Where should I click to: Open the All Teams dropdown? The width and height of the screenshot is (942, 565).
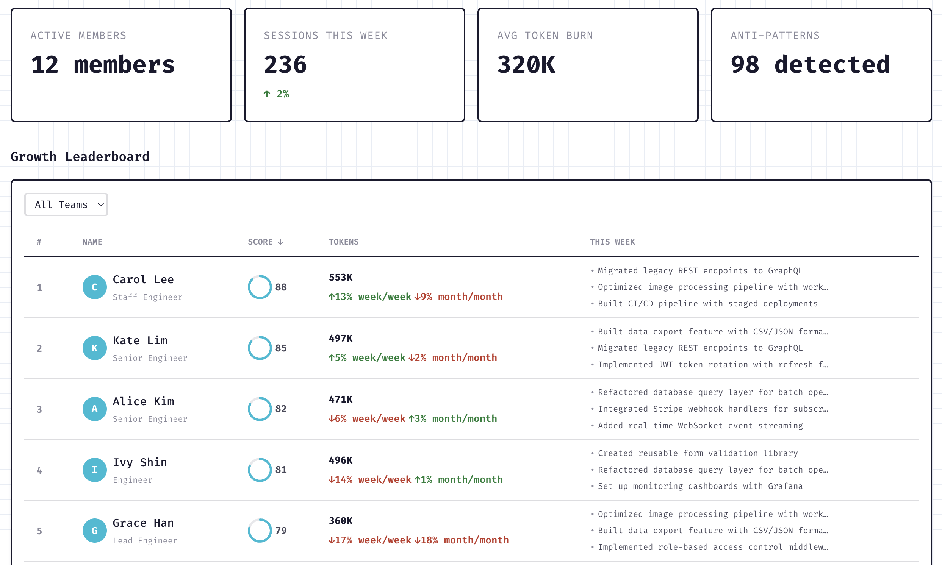click(66, 204)
